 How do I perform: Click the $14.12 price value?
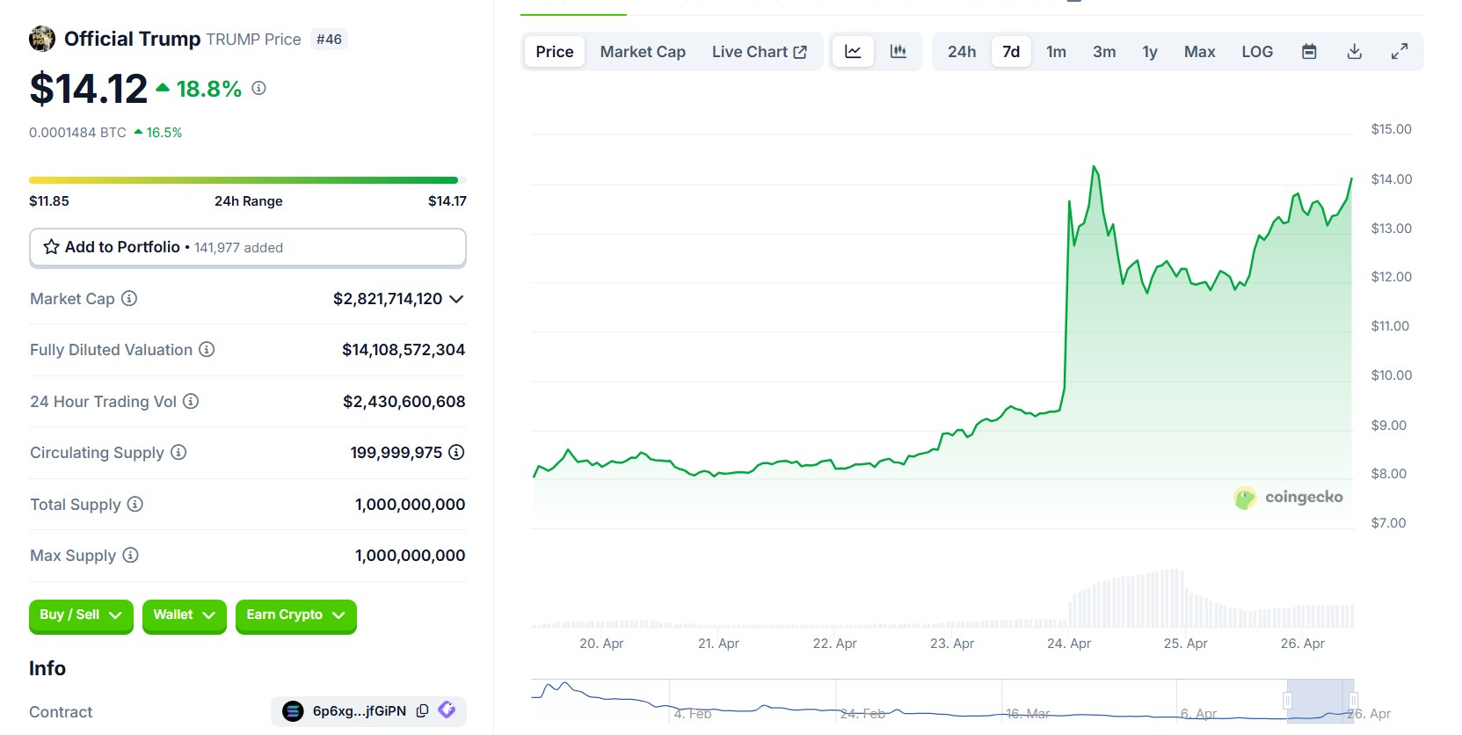tap(89, 89)
